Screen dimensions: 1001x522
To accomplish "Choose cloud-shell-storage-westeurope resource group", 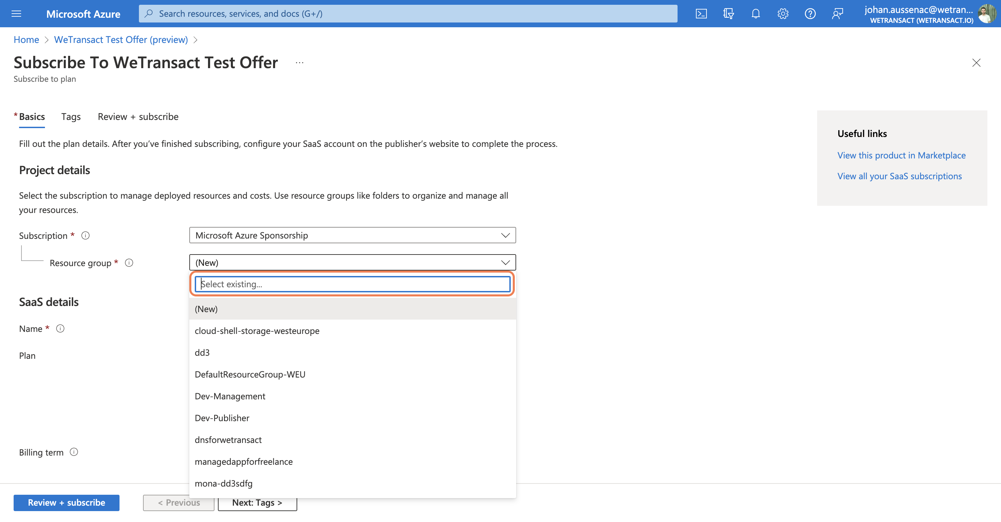I will (352, 331).
